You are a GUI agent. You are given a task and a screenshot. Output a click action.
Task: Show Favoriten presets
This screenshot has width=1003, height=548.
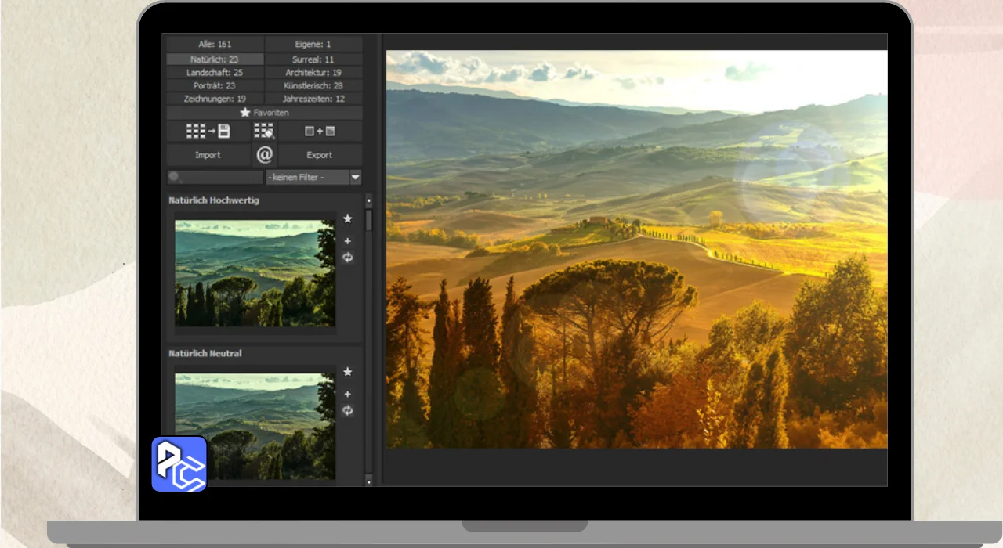[264, 113]
